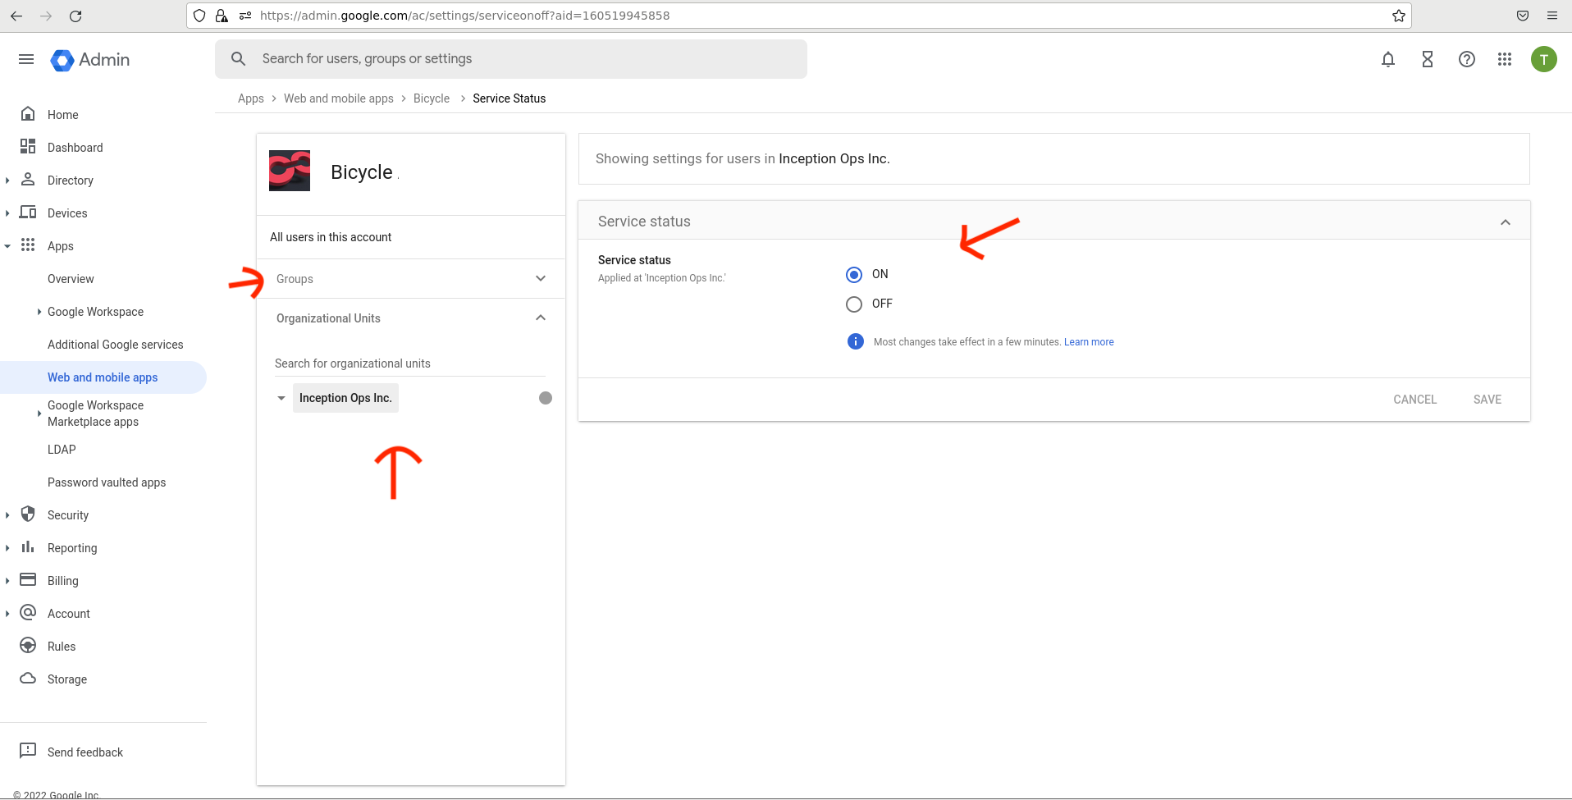Open browser application menu

pos(1552,16)
